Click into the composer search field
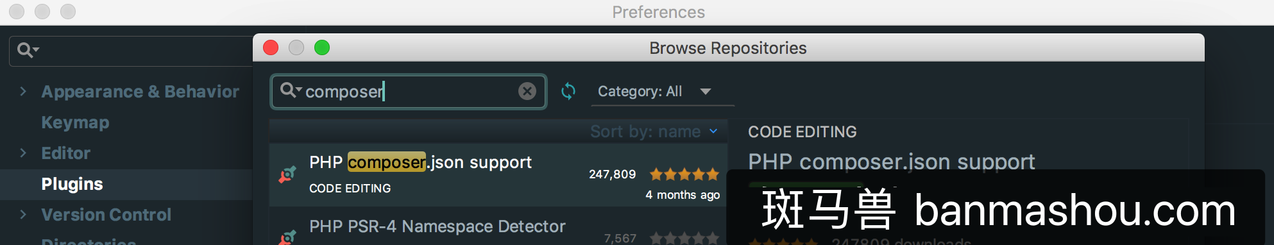1274x245 pixels. [409, 91]
